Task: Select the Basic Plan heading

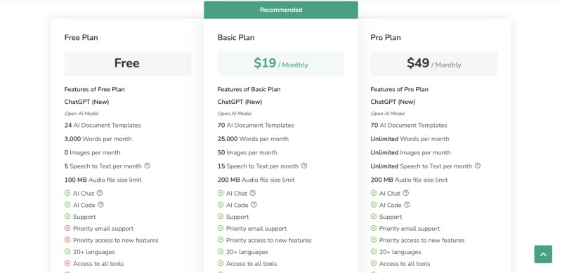Action: [x=236, y=38]
